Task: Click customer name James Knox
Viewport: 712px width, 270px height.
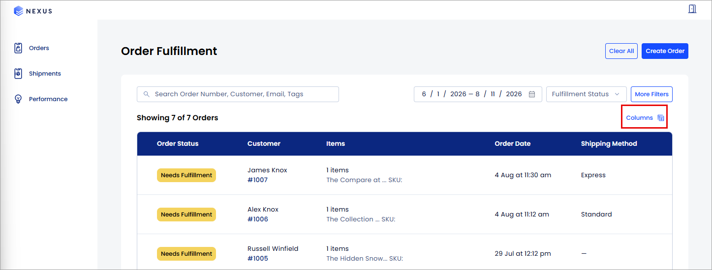Action: (x=267, y=170)
